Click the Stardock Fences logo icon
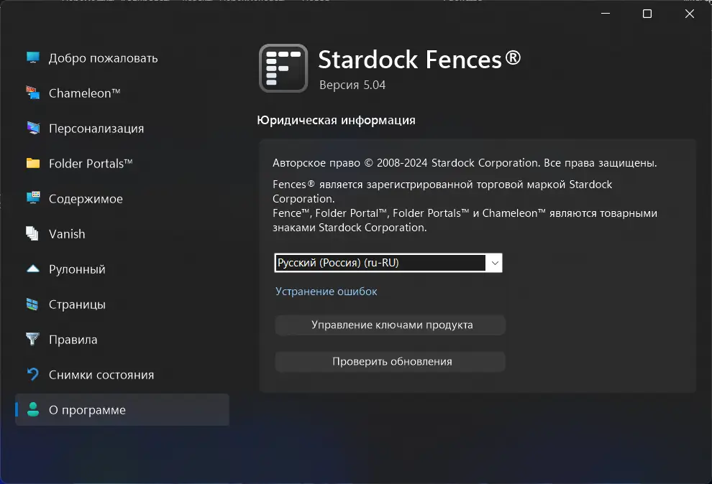 pos(283,68)
